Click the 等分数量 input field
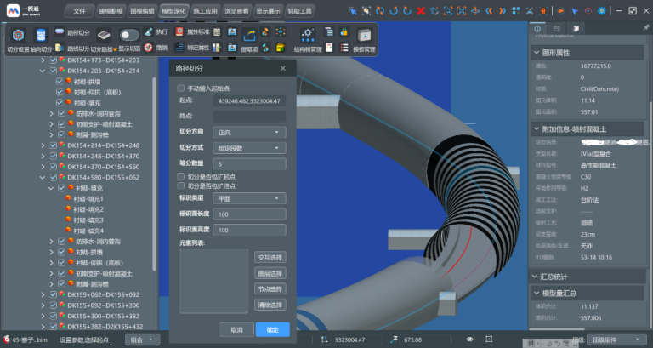 [249, 163]
